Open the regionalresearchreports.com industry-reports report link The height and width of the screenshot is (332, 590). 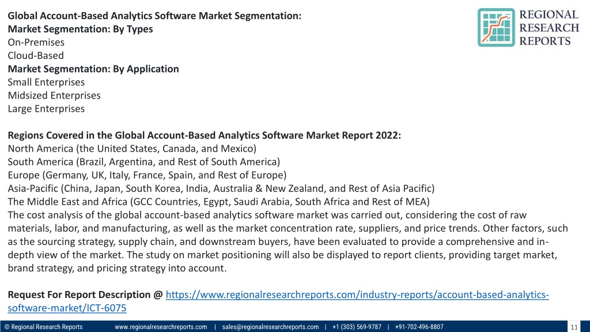click(x=357, y=295)
